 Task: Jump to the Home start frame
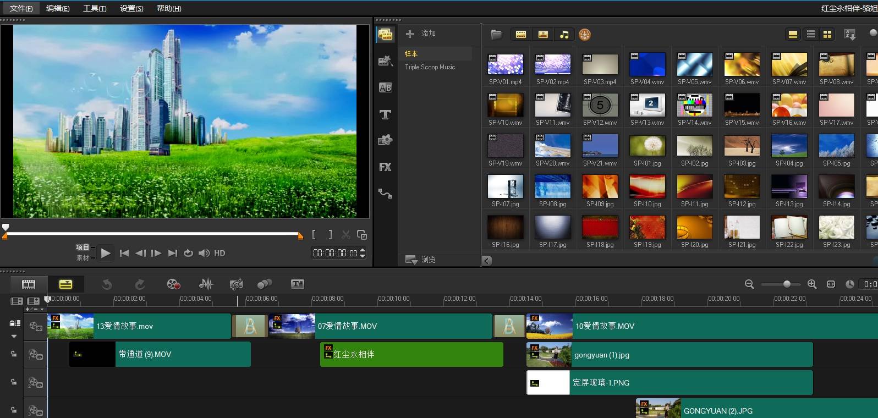124,253
